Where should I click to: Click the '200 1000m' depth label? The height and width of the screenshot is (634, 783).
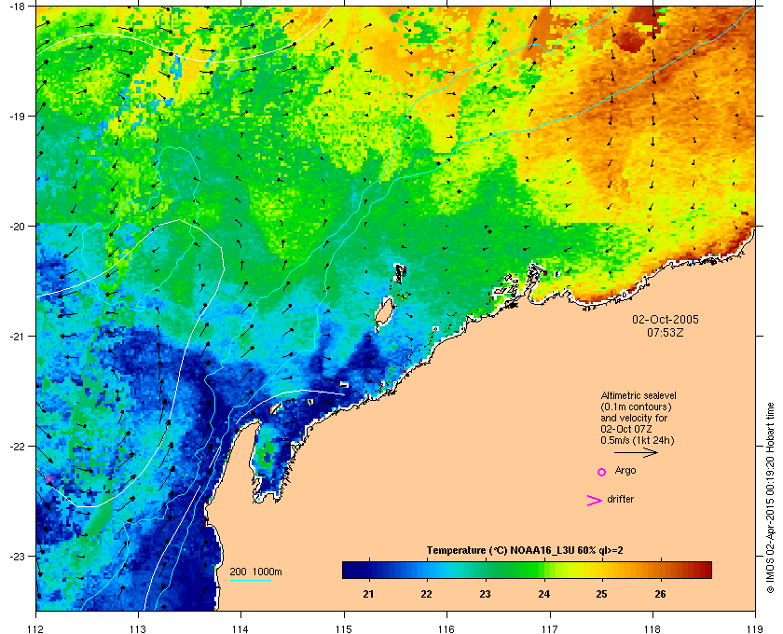click(x=255, y=572)
